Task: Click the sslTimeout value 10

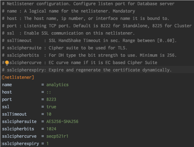Action: coord(49,114)
